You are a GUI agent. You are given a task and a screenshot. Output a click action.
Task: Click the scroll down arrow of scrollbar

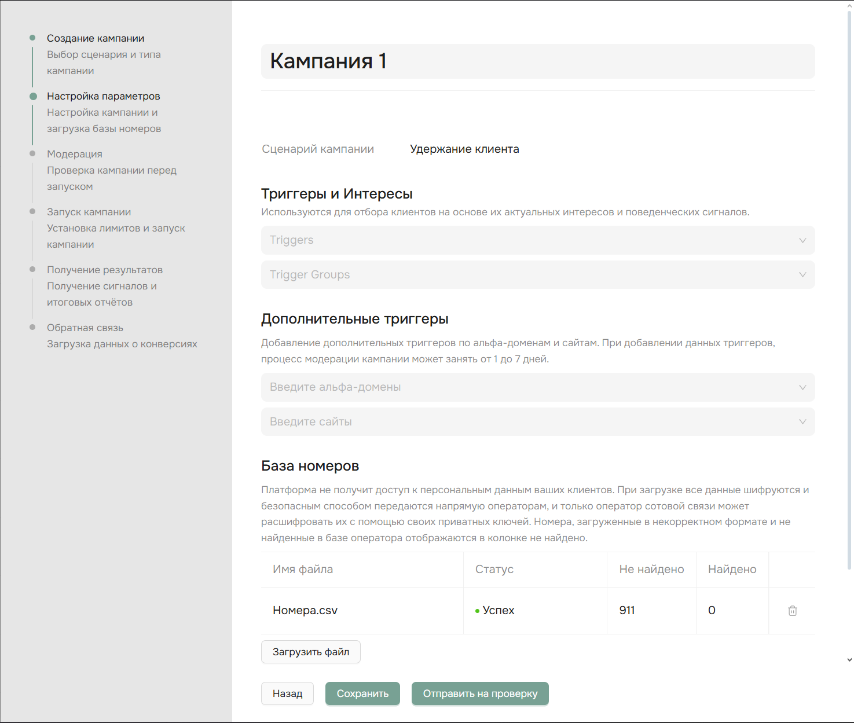[x=849, y=659]
